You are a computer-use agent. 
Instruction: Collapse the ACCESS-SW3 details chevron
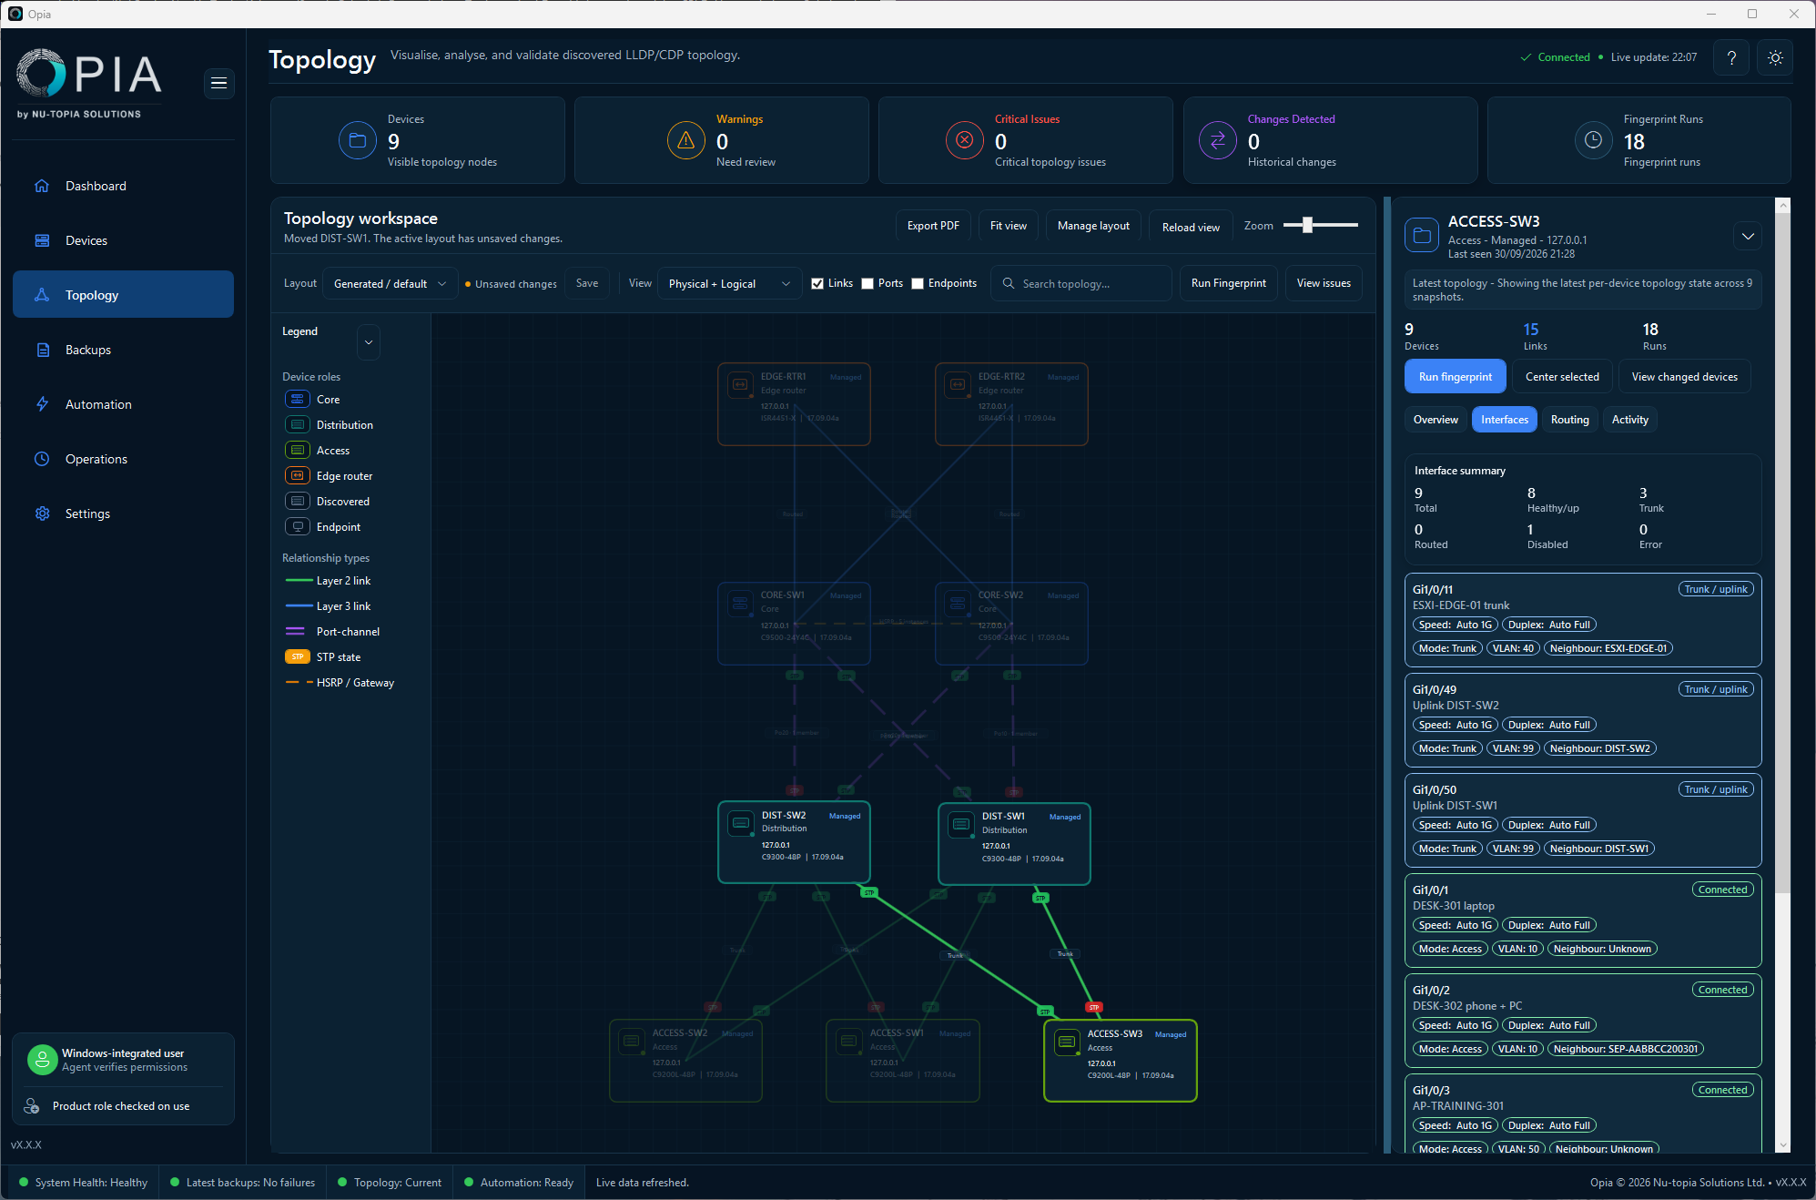click(x=1748, y=236)
